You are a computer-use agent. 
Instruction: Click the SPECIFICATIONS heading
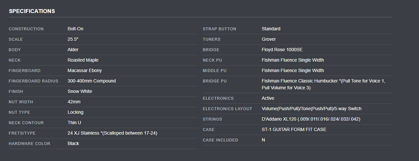click(x=32, y=11)
